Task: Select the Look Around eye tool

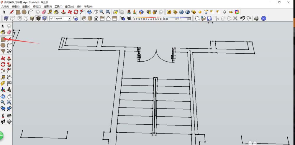Action: (x=9, y=116)
